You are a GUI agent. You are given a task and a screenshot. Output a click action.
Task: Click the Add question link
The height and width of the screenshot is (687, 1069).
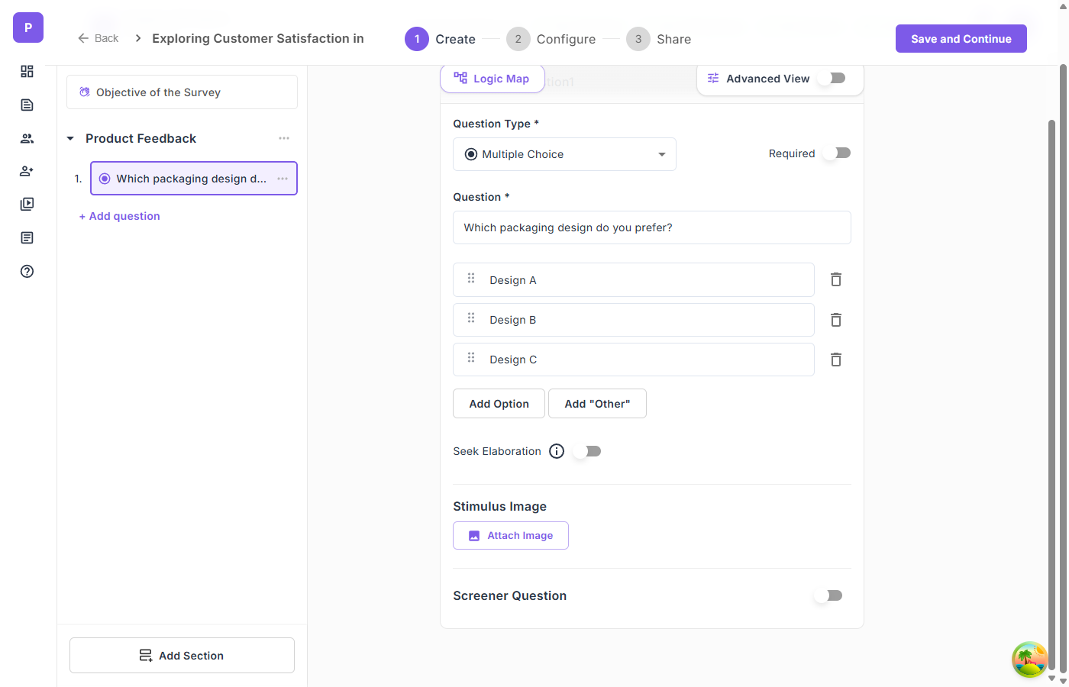120,216
